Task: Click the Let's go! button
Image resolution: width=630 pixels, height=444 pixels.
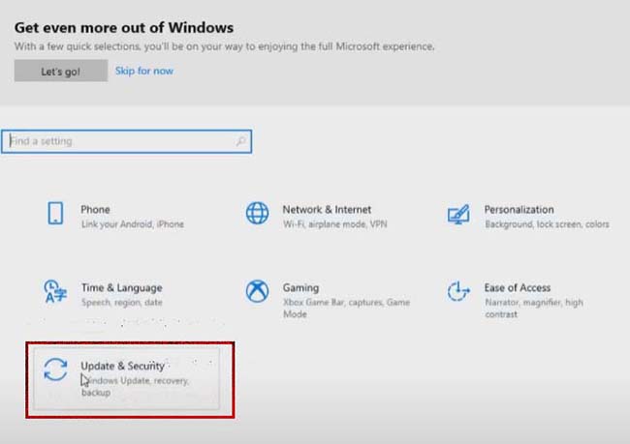Action: pyautogui.click(x=61, y=71)
